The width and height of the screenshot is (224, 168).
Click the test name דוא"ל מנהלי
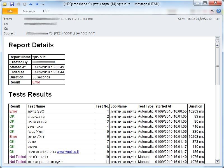pos(36,132)
